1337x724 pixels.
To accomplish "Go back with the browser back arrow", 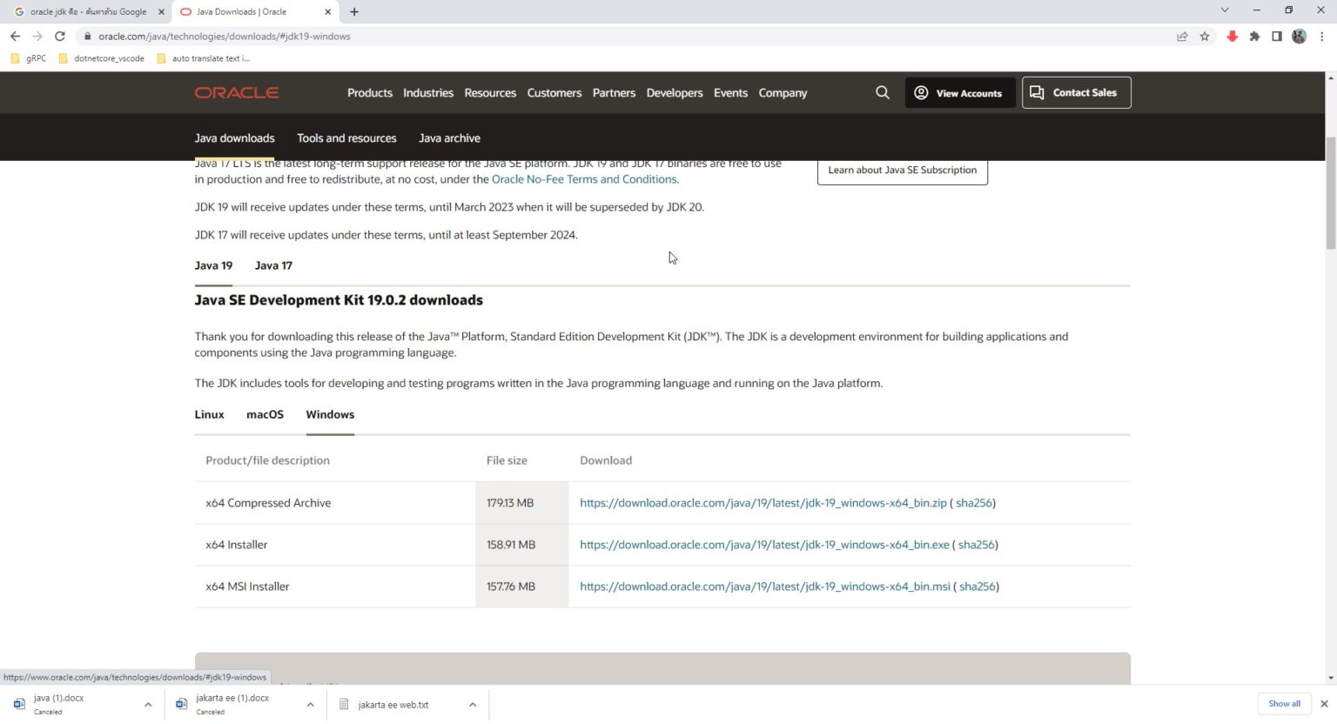I will [15, 37].
